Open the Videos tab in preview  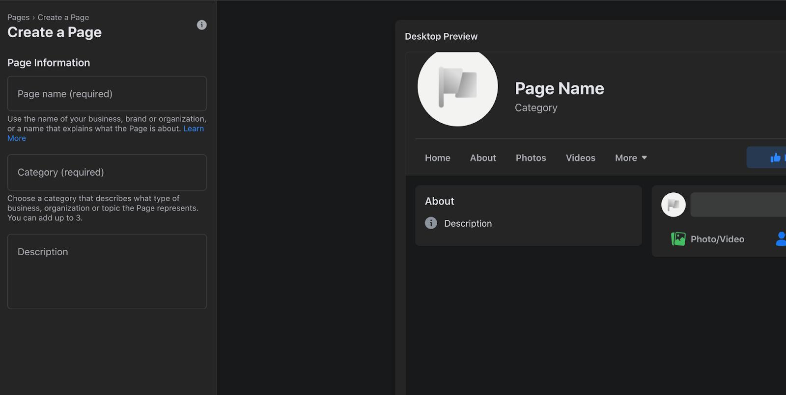pyautogui.click(x=581, y=158)
